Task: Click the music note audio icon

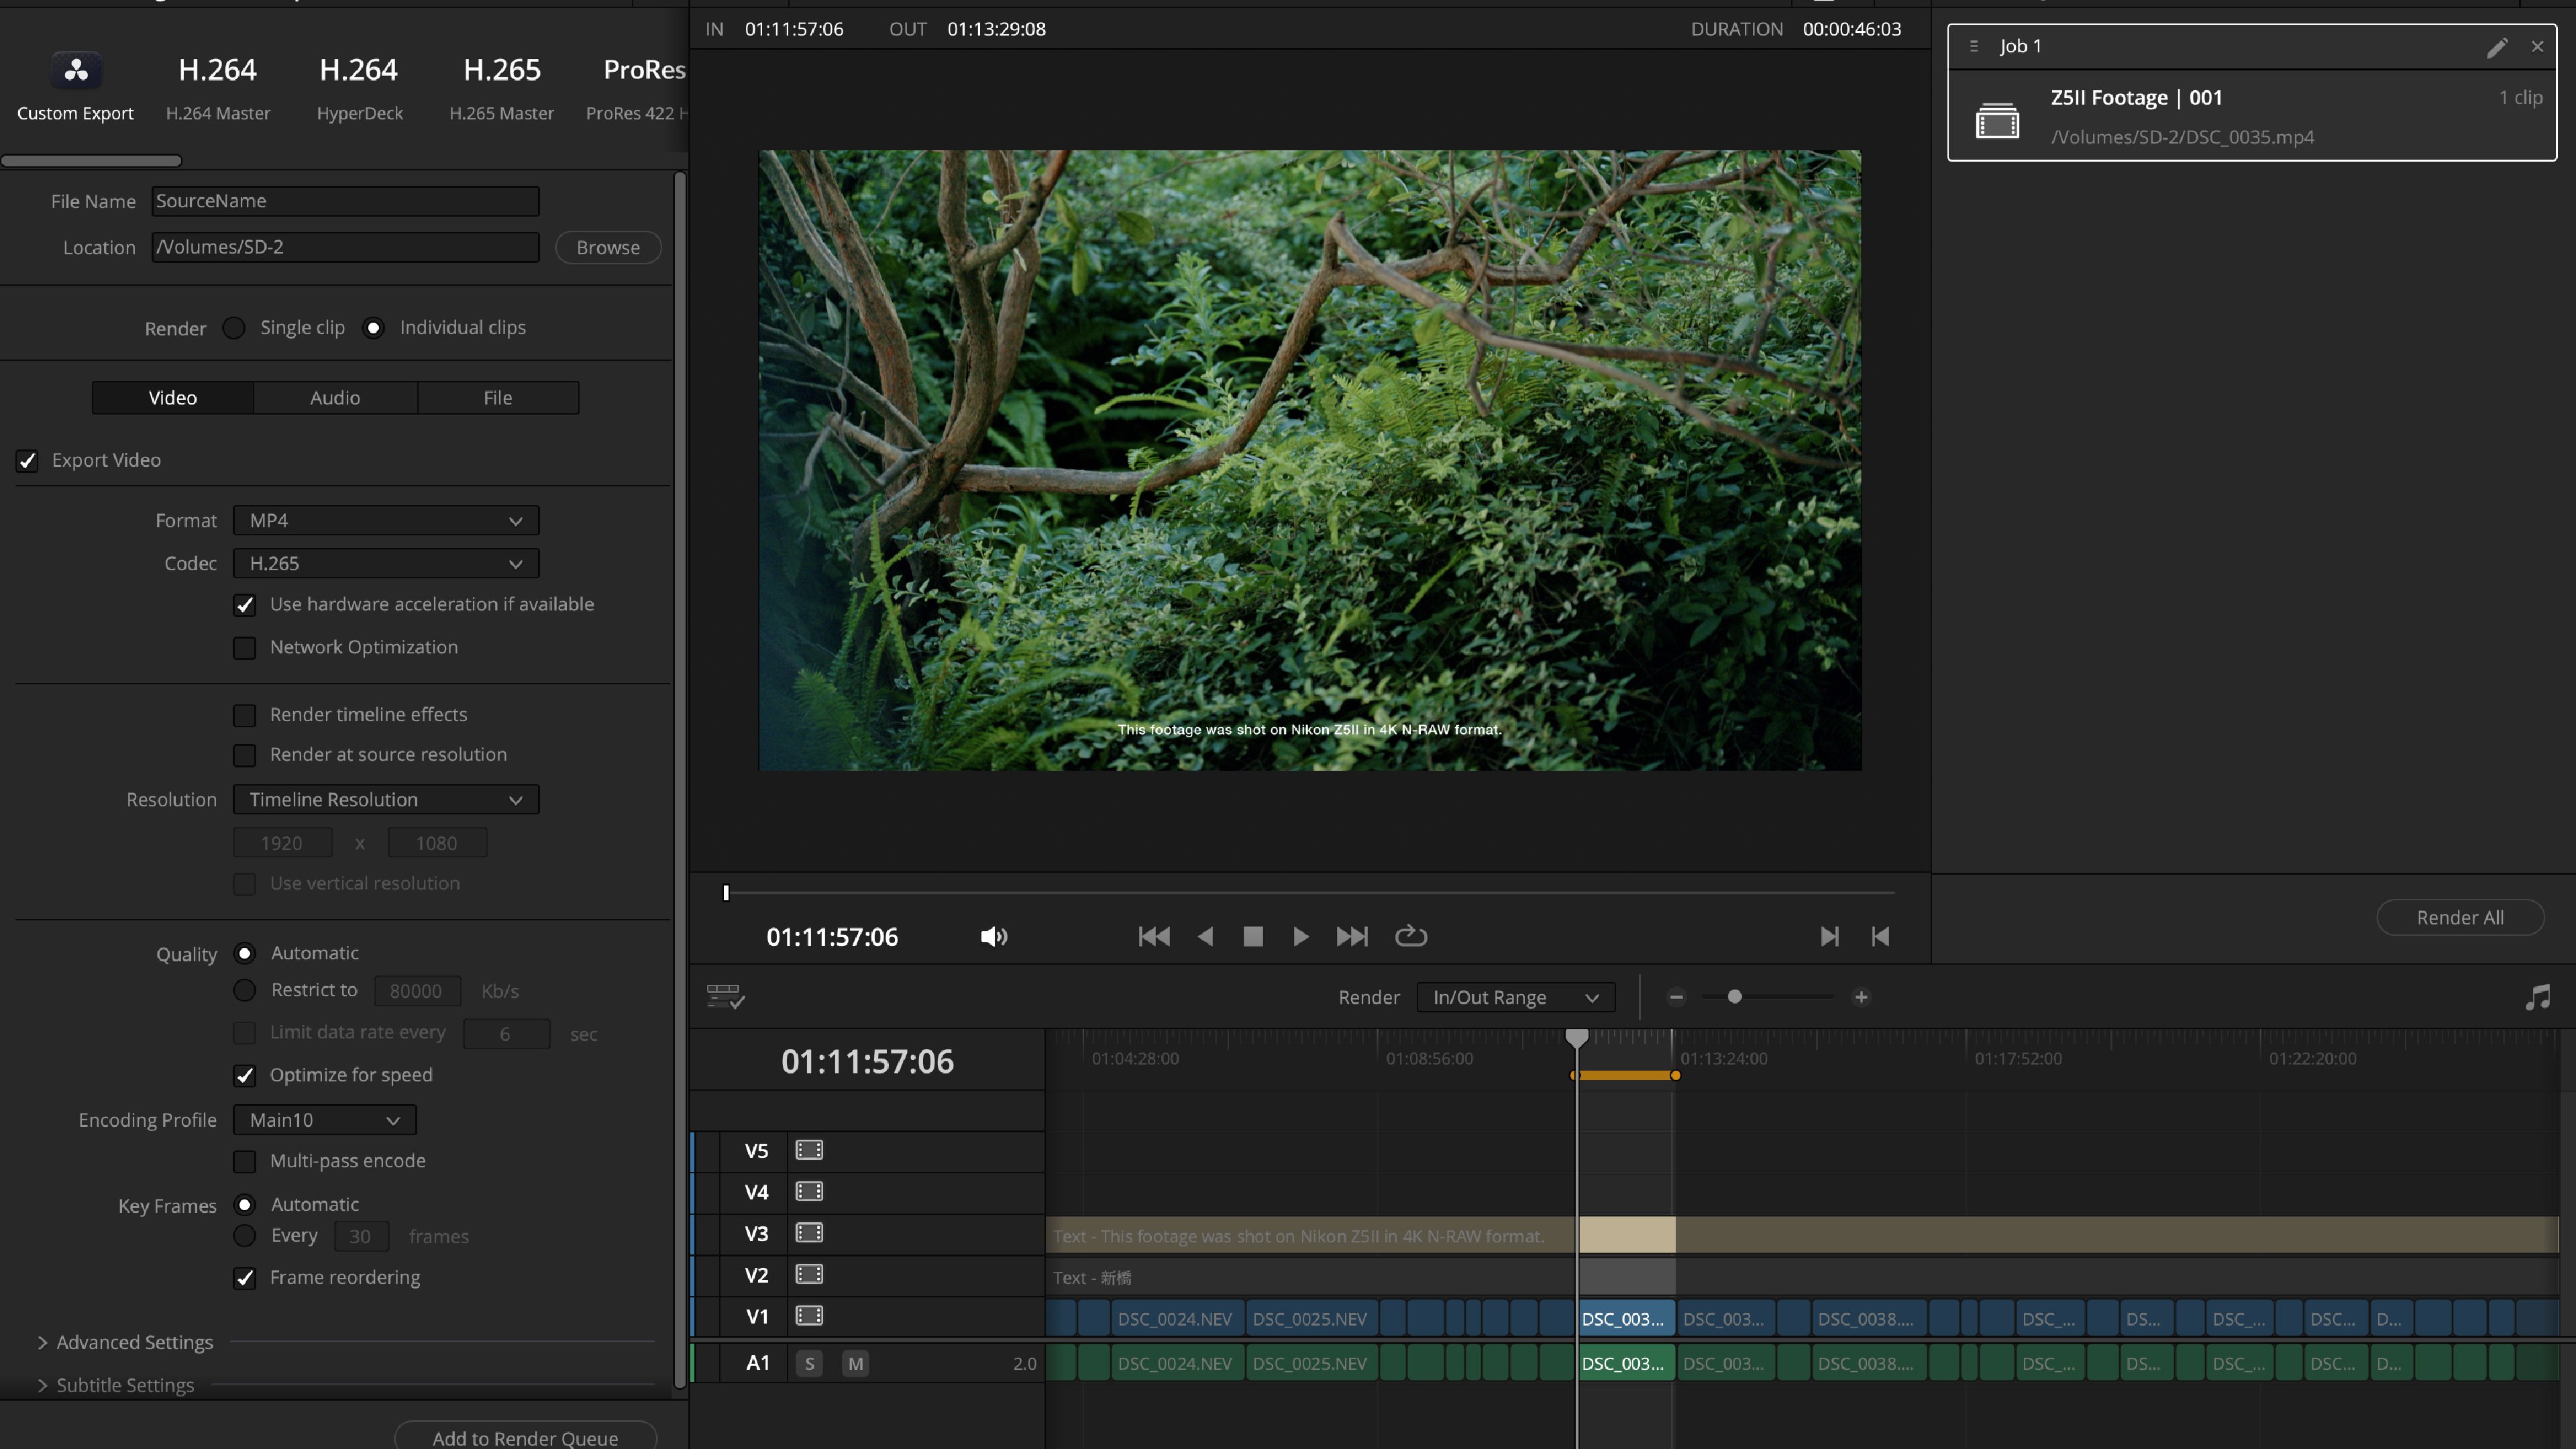Action: (x=2537, y=997)
